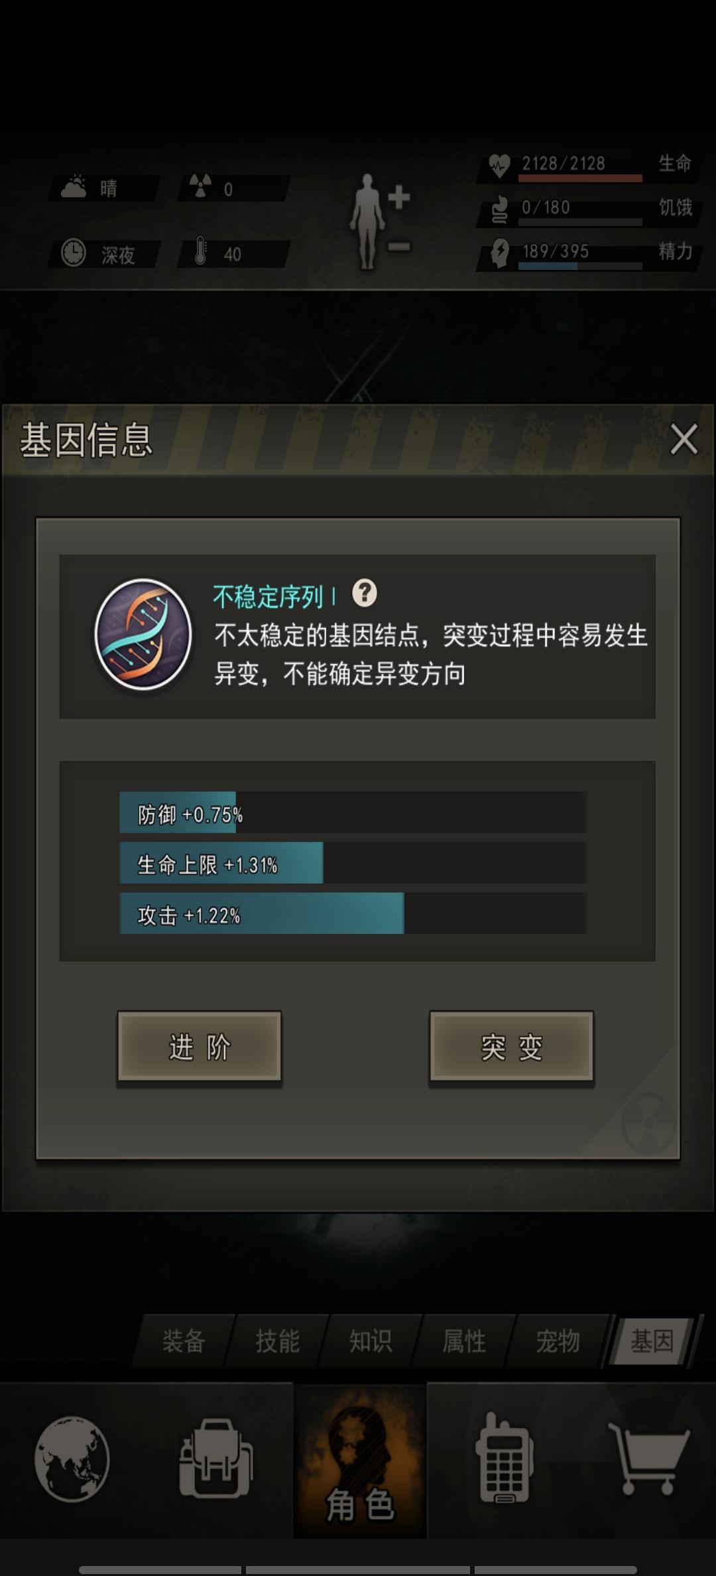Screen dimensions: 716x1576
Task: Tap the radiation level icon
Action: (x=200, y=187)
